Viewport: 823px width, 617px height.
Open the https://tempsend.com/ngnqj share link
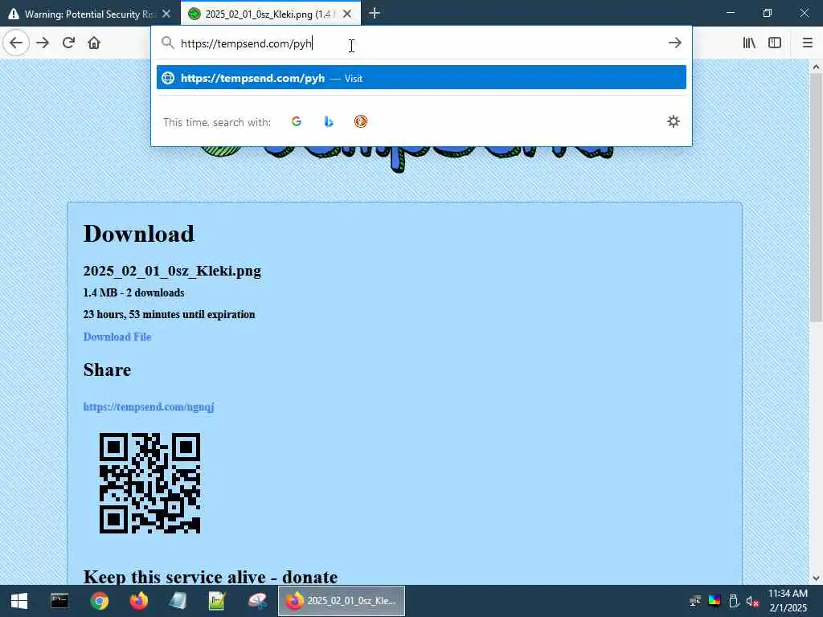[149, 407]
